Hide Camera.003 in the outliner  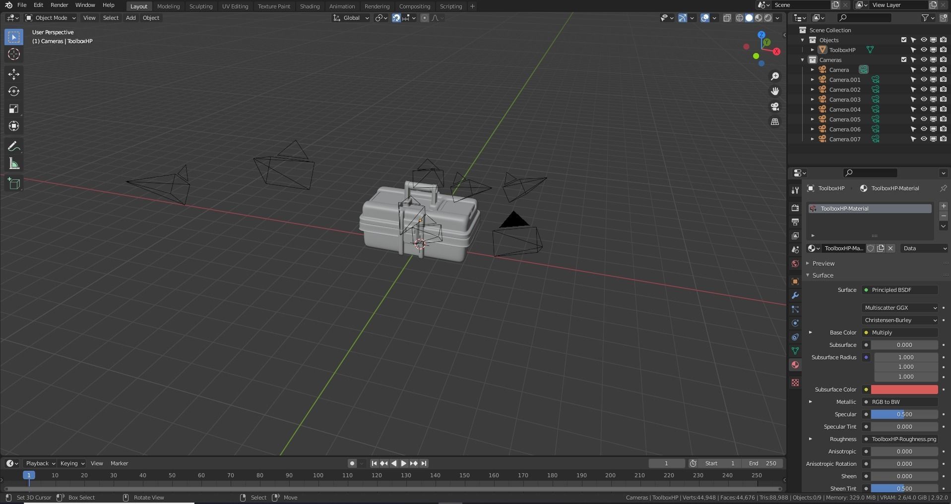click(x=924, y=99)
